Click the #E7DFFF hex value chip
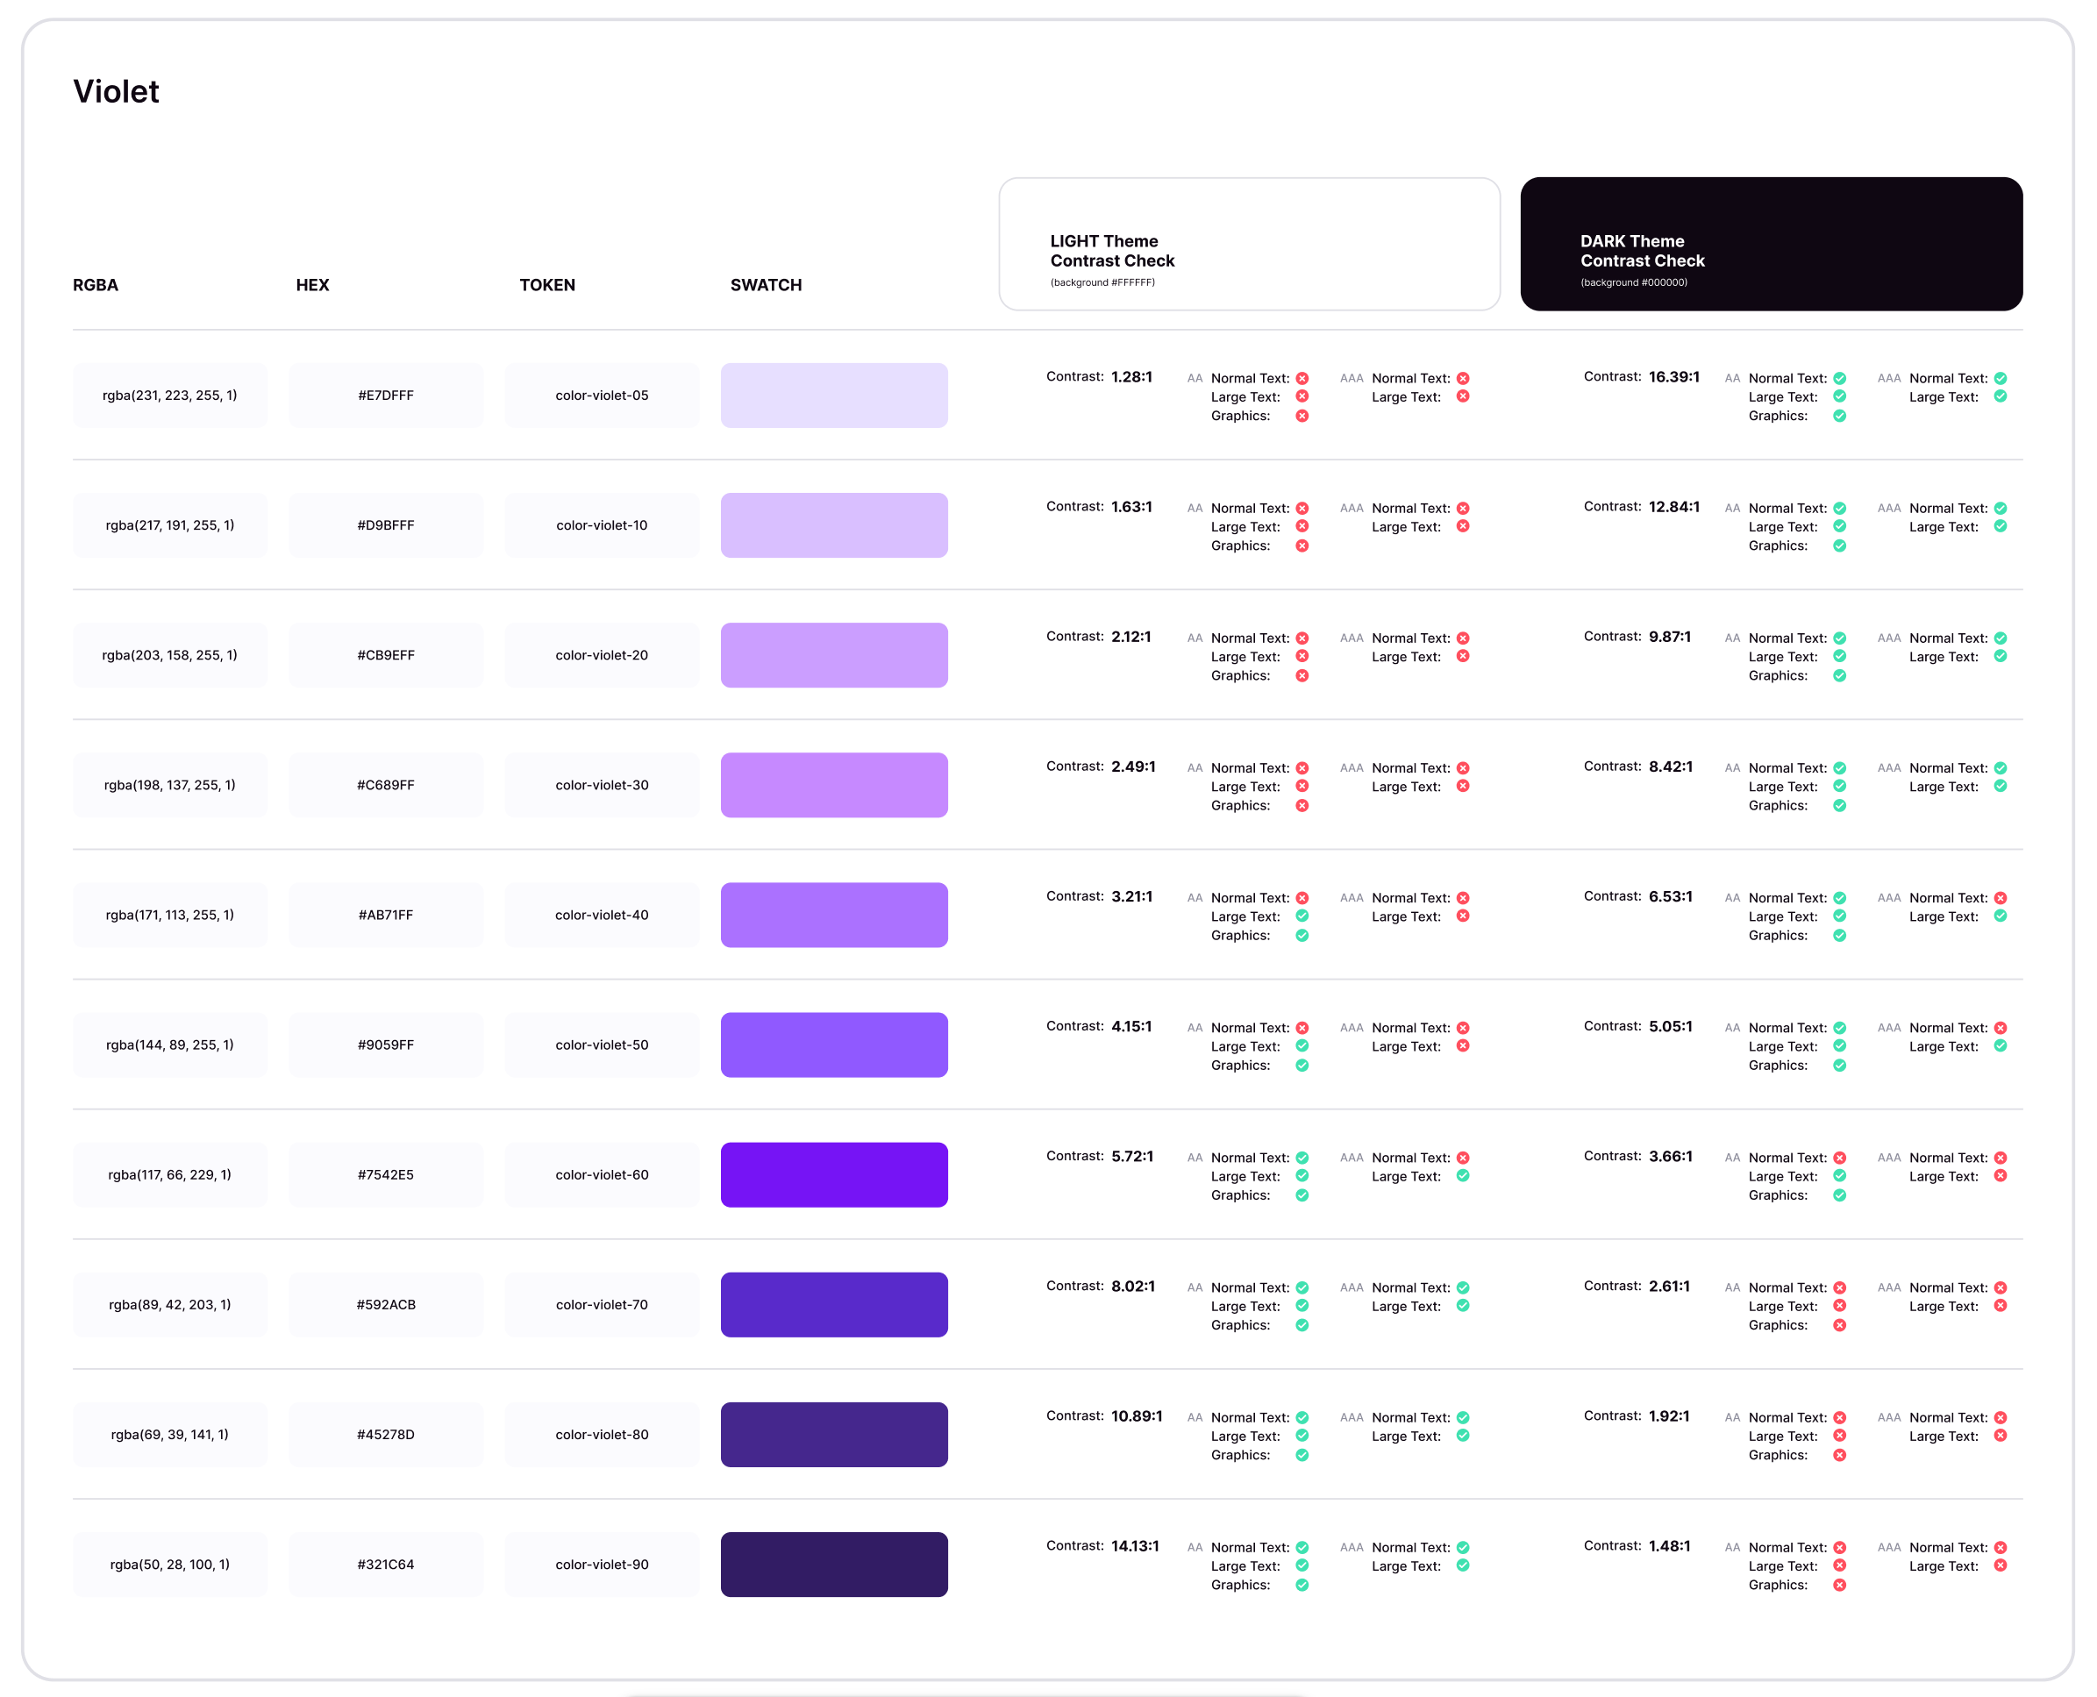Image resolution: width=2097 pixels, height=1697 pixels. 386,395
